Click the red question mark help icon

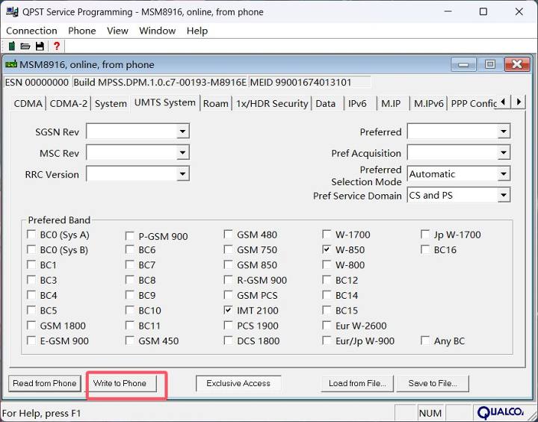(56, 46)
